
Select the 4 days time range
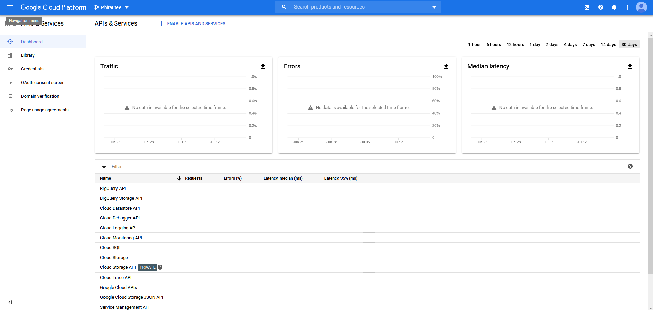[x=570, y=44]
